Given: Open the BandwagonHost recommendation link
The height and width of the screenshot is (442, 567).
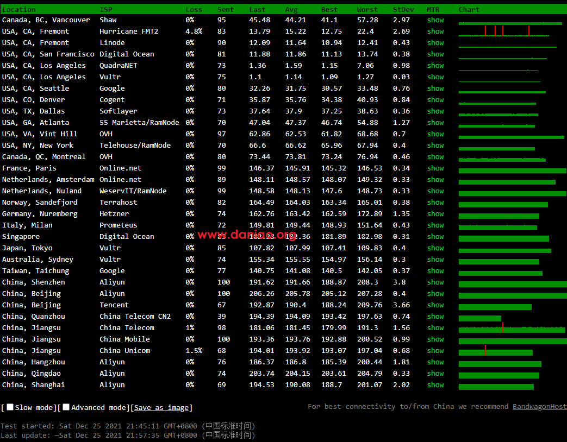Looking at the screenshot, I should (x=539, y=407).
